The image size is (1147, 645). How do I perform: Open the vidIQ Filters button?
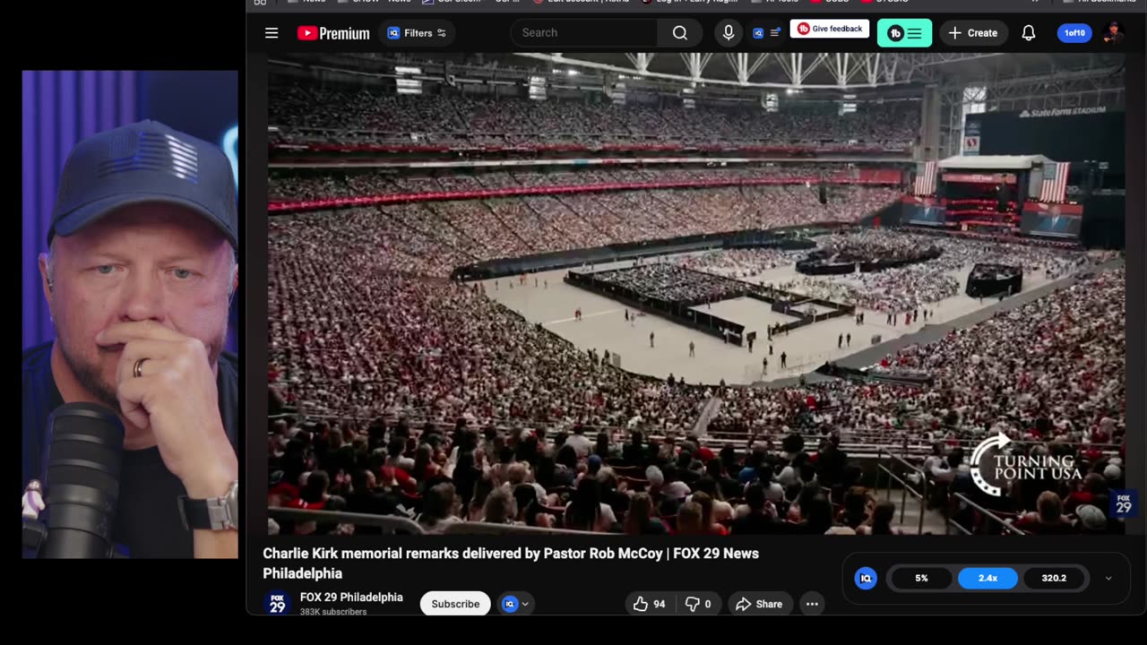(x=417, y=33)
